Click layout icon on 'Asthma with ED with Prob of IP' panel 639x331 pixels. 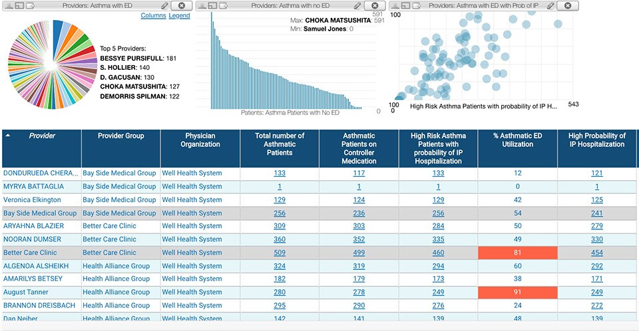coord(405,5)
